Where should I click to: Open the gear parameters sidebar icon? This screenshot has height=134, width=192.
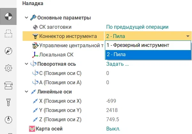(x=8, y=68)
